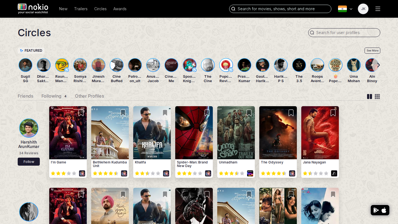The width and height of the screenshot is (398, 224).
Task: Focus the movies and shows search field
Action: (280, 9)
